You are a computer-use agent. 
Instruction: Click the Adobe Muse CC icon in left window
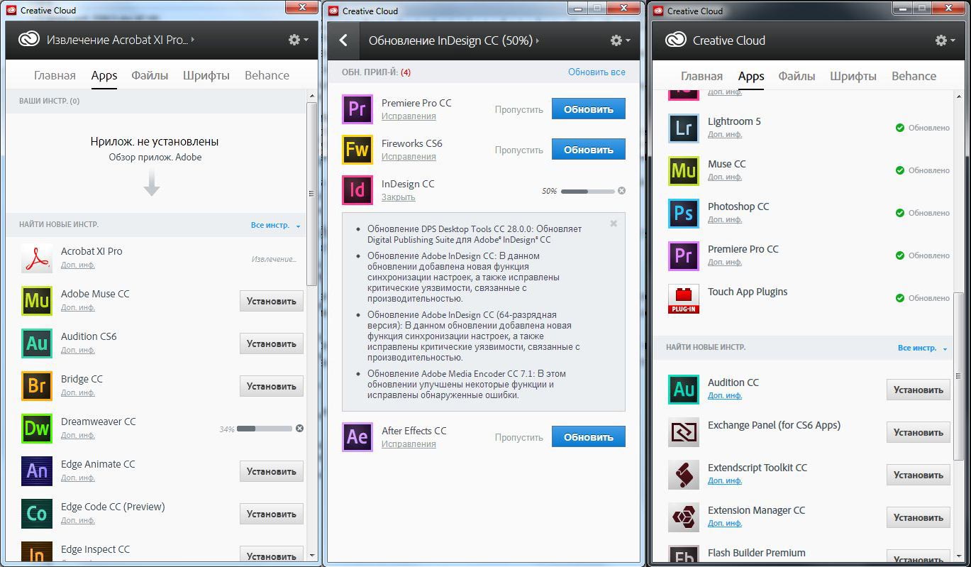(37, 301)
